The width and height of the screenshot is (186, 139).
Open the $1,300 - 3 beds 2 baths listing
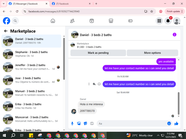point(89,47)
